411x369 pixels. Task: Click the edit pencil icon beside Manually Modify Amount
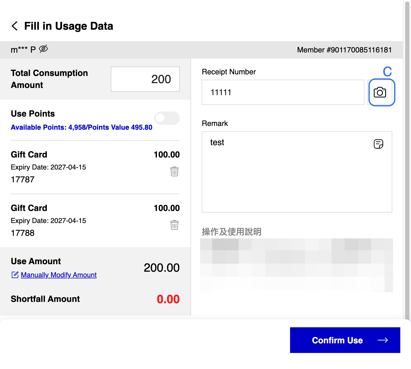pyautogui.click(x=15, y=275)
